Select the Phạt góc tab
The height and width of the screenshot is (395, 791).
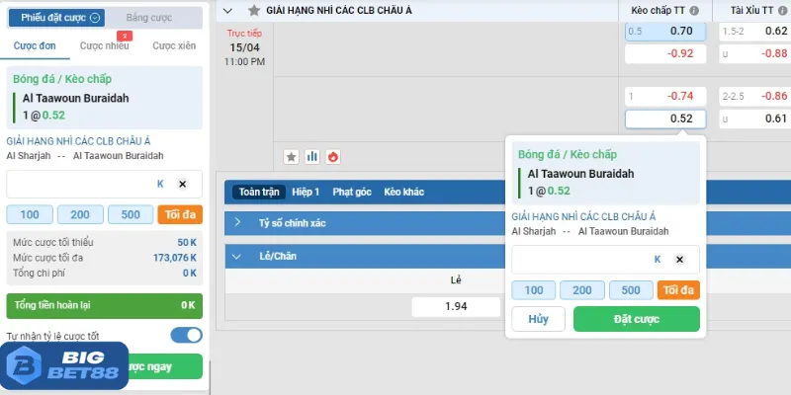pyautogui.click(x=352, y=192)
